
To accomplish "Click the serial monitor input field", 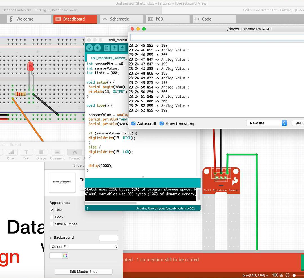I will pyautogui.click(x=217, y=37).
